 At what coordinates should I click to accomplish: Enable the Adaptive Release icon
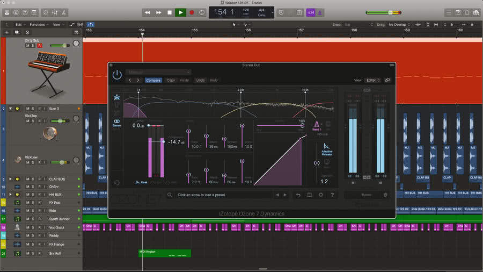click(x=326, y=149)
